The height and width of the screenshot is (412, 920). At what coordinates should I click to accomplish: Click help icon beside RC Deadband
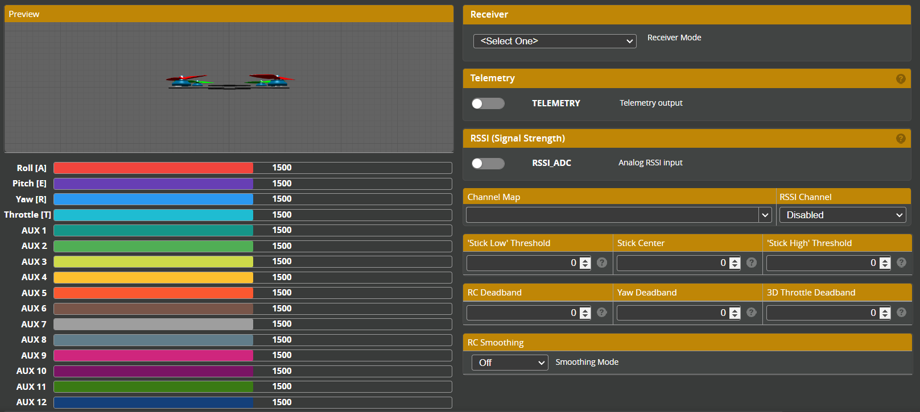point(602,313)
